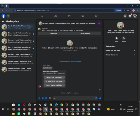
Task: Attach a photo or file
Action: pyautogui.click(x=43, y=98)
